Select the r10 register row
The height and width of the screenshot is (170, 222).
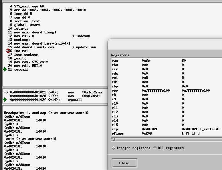point(167,103)
